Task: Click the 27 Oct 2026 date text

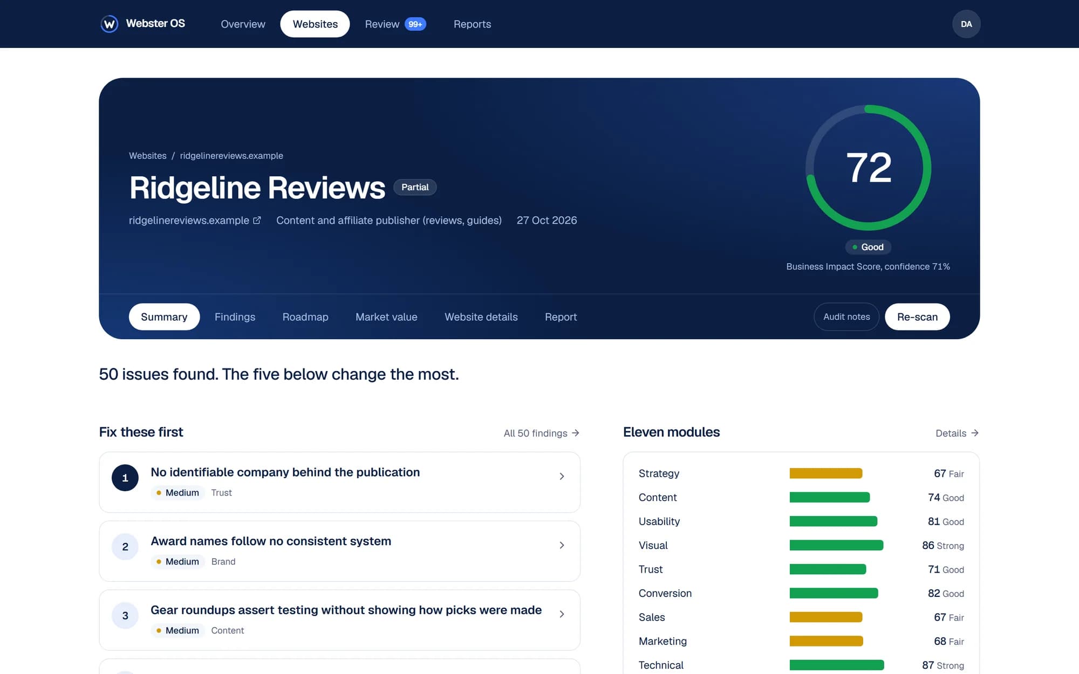Action: click(x=547, y=220)
